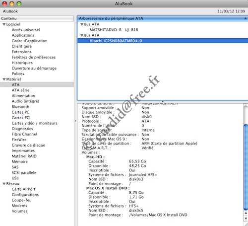
Task: Open Carte AirPort network entry
Action: 23,189
